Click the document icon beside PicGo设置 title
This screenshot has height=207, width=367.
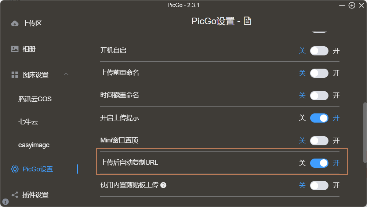click(248, 21)
